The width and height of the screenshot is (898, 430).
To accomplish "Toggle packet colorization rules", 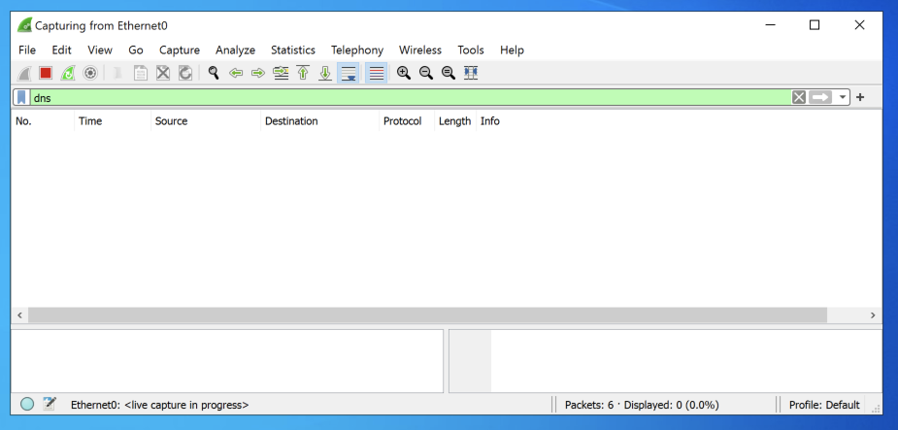I will [377, 74].
